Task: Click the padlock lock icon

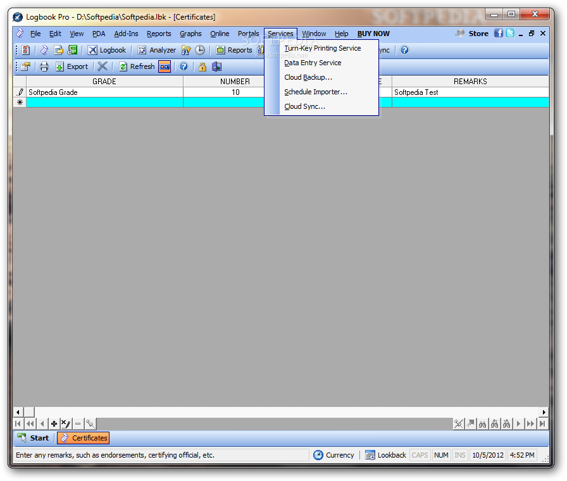Action: 202,66
